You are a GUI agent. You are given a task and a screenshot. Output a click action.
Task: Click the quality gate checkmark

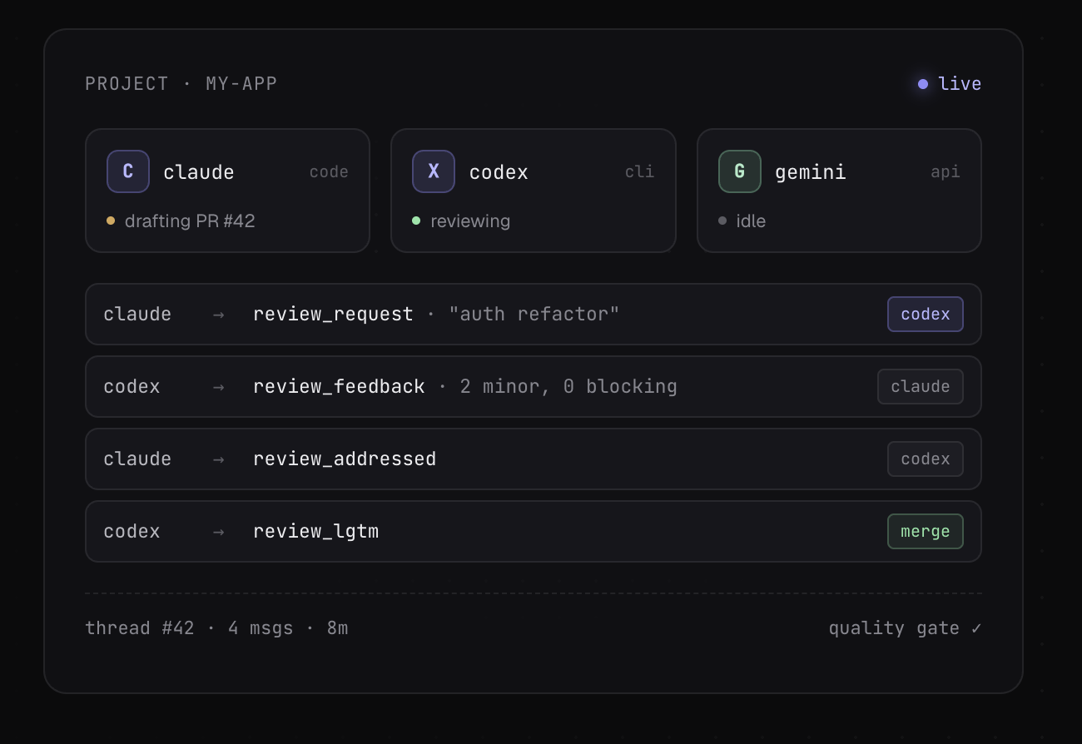[976, 628]
